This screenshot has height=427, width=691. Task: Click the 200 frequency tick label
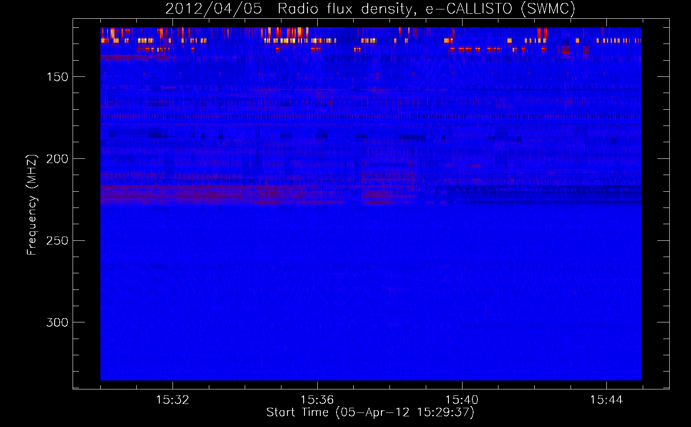[x=57, y=159]
